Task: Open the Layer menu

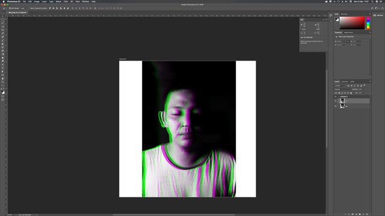Action: (44, 1)
